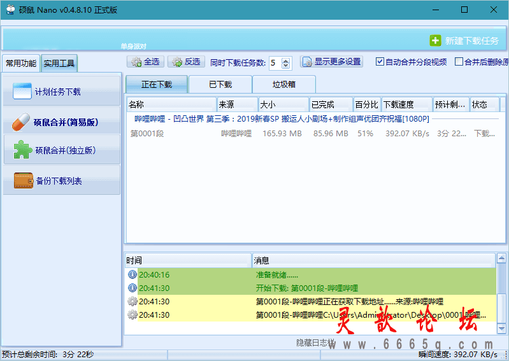Click the 隐藏日志栏 link
Screen dimensions: 509x361
click(315, 343)
